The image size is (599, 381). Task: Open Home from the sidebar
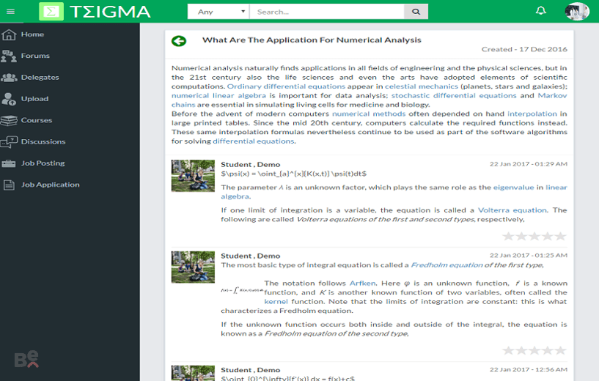(x=32, y=34)
